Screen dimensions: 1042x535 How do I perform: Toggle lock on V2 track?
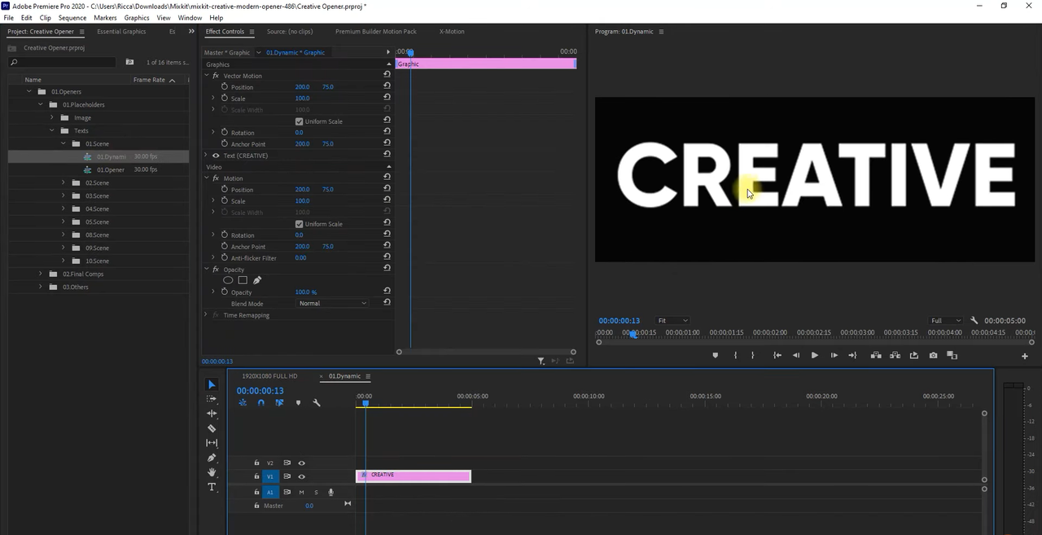pos(256,463)
